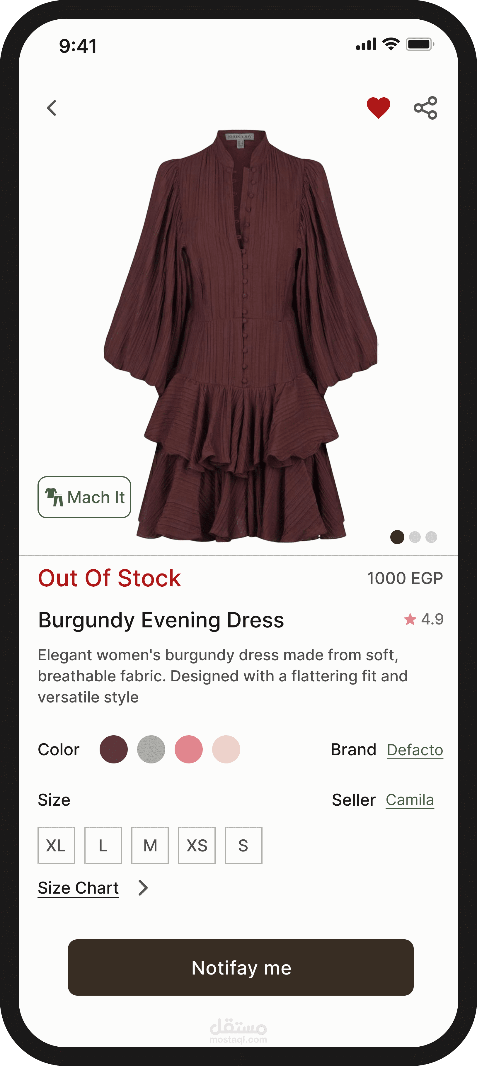The image size is (477, 1066).
Task: Tap the Notifay me button
Action: pos(241,967)
